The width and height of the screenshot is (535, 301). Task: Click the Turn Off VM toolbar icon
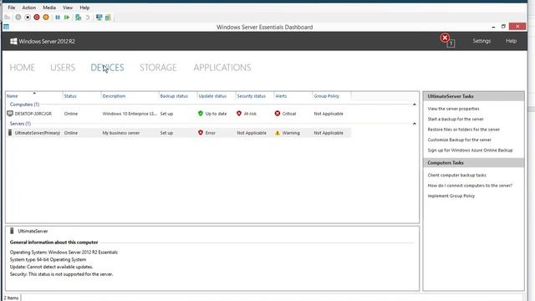[28, 17]
